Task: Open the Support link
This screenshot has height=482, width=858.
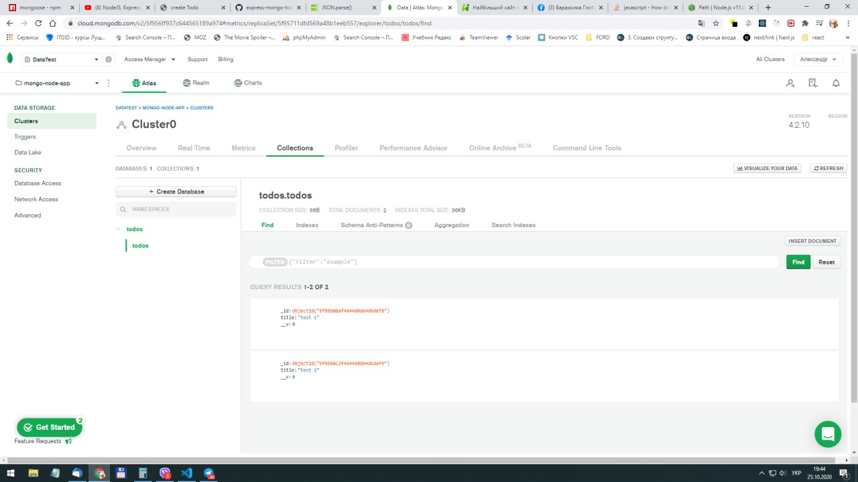Action: 198,60
